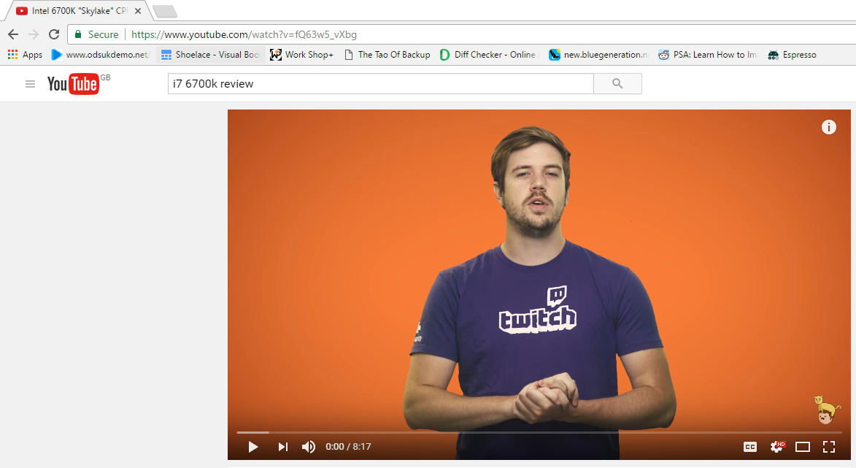The height and width of the screenshot is (468, 856).
Task: Open new.bluegeneration bookmark
Action: pyautogui.click(x=598, y=55)
